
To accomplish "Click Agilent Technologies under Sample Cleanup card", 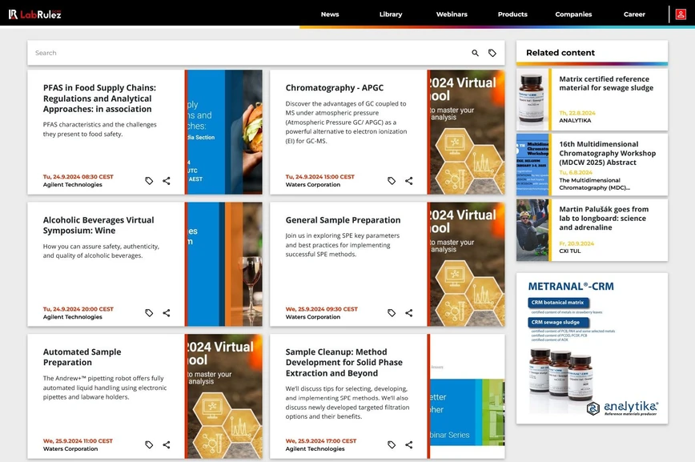I will pos(315,448).
